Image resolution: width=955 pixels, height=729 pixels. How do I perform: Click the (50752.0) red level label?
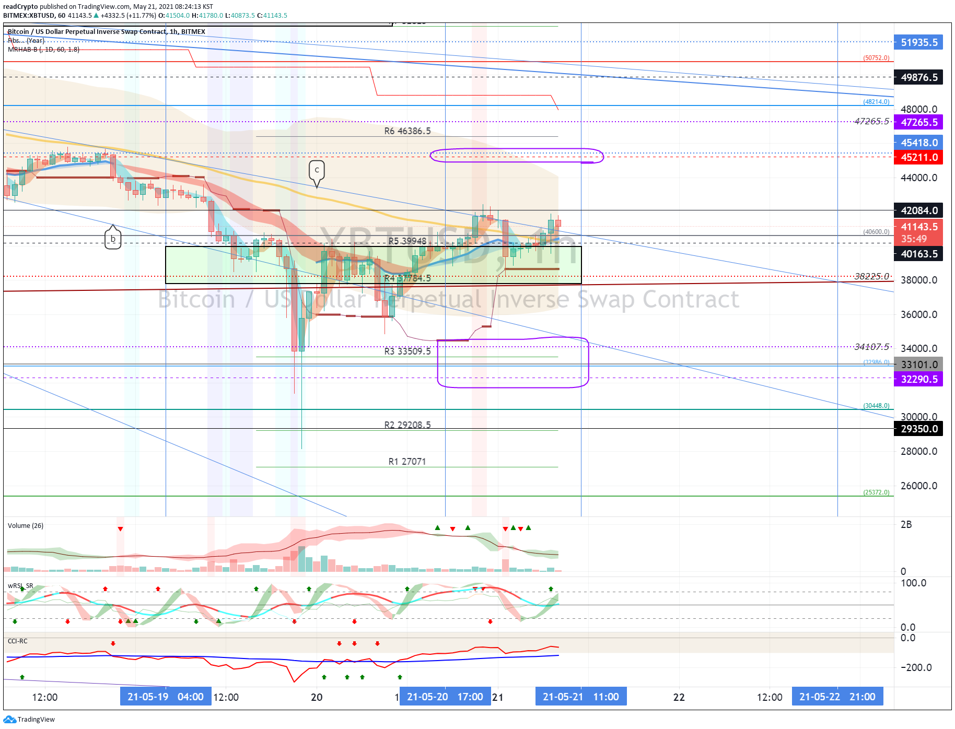(x=876, y=58)
